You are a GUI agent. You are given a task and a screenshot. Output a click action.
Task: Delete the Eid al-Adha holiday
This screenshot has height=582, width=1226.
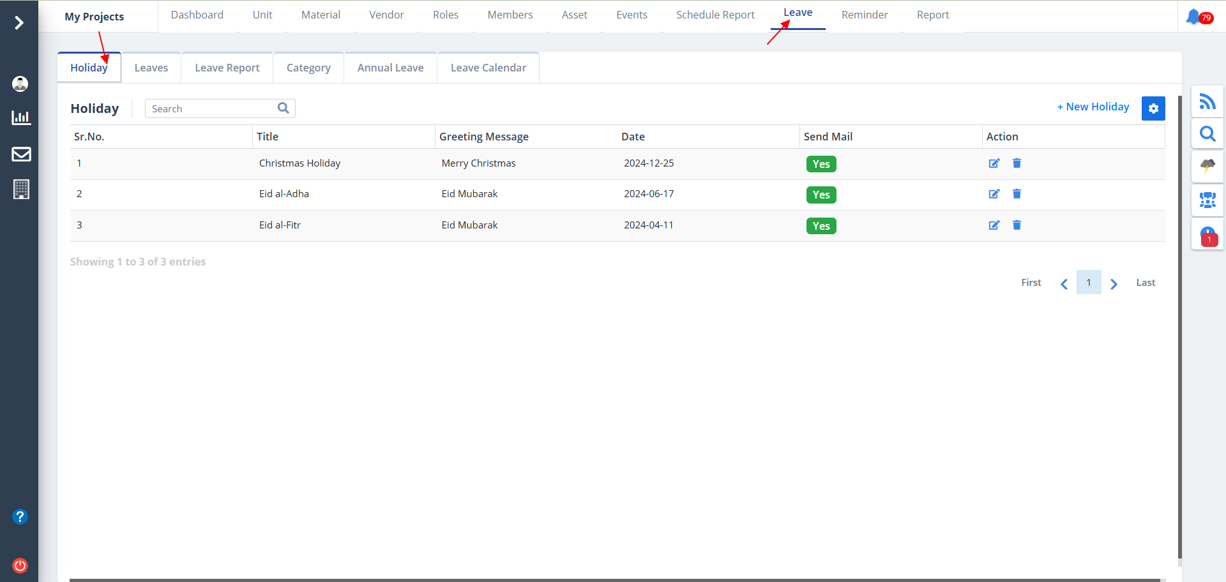[1017, 194]
